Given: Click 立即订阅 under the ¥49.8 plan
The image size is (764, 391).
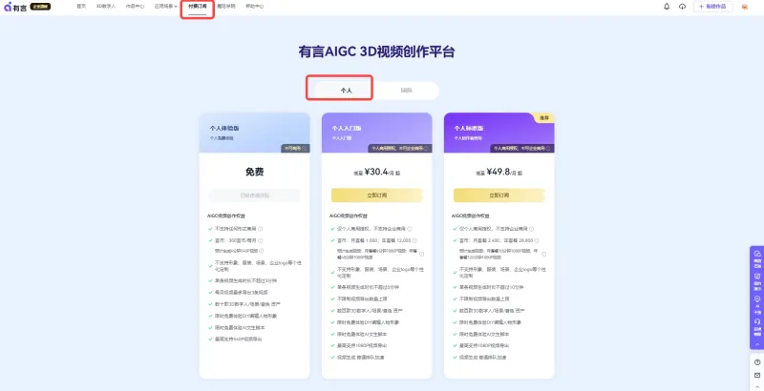Looking at the screenshot, I should click(499, 195).
